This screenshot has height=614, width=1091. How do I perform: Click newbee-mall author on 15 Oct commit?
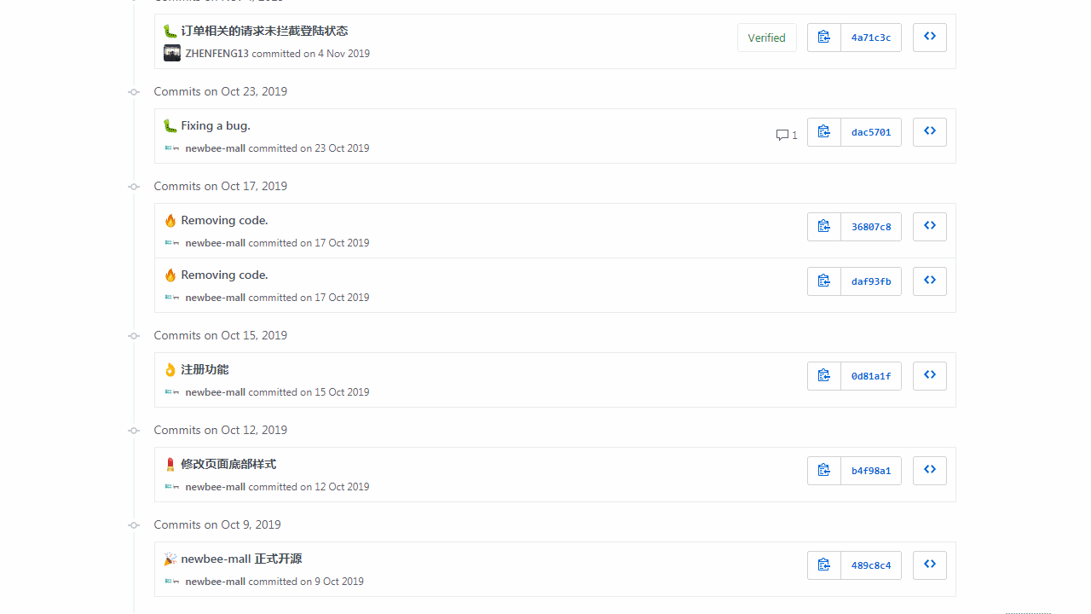(x=216, y=392)
